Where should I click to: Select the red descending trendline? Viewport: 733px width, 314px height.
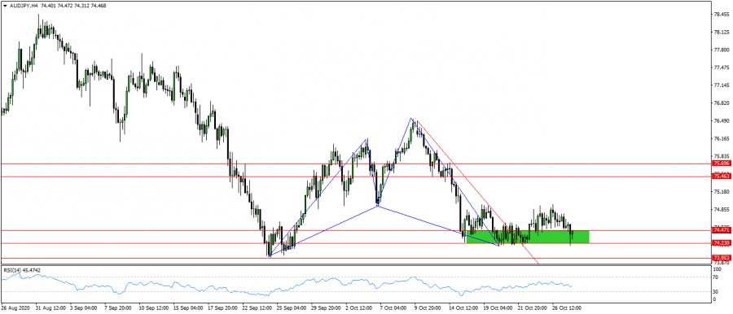click(477, 193)
